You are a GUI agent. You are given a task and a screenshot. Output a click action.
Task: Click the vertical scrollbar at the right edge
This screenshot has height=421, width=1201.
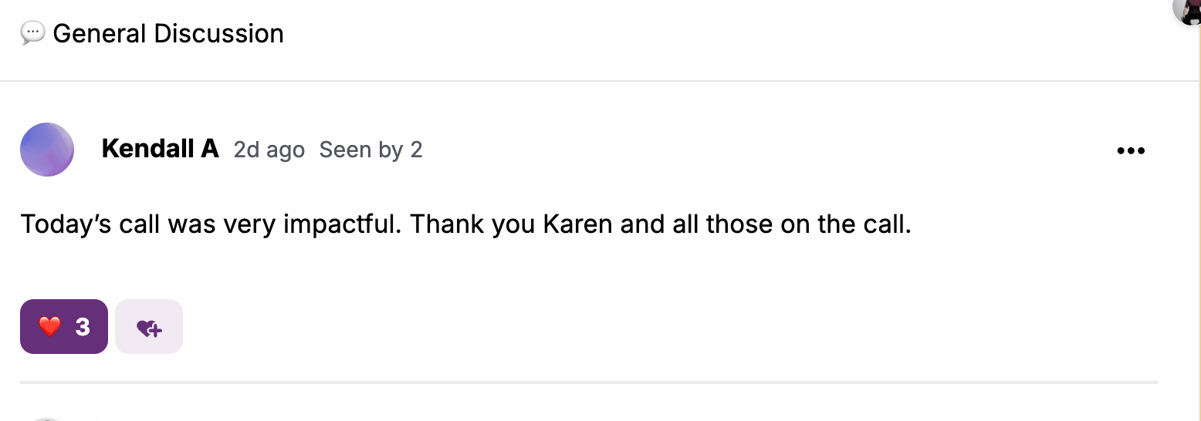1199,231
